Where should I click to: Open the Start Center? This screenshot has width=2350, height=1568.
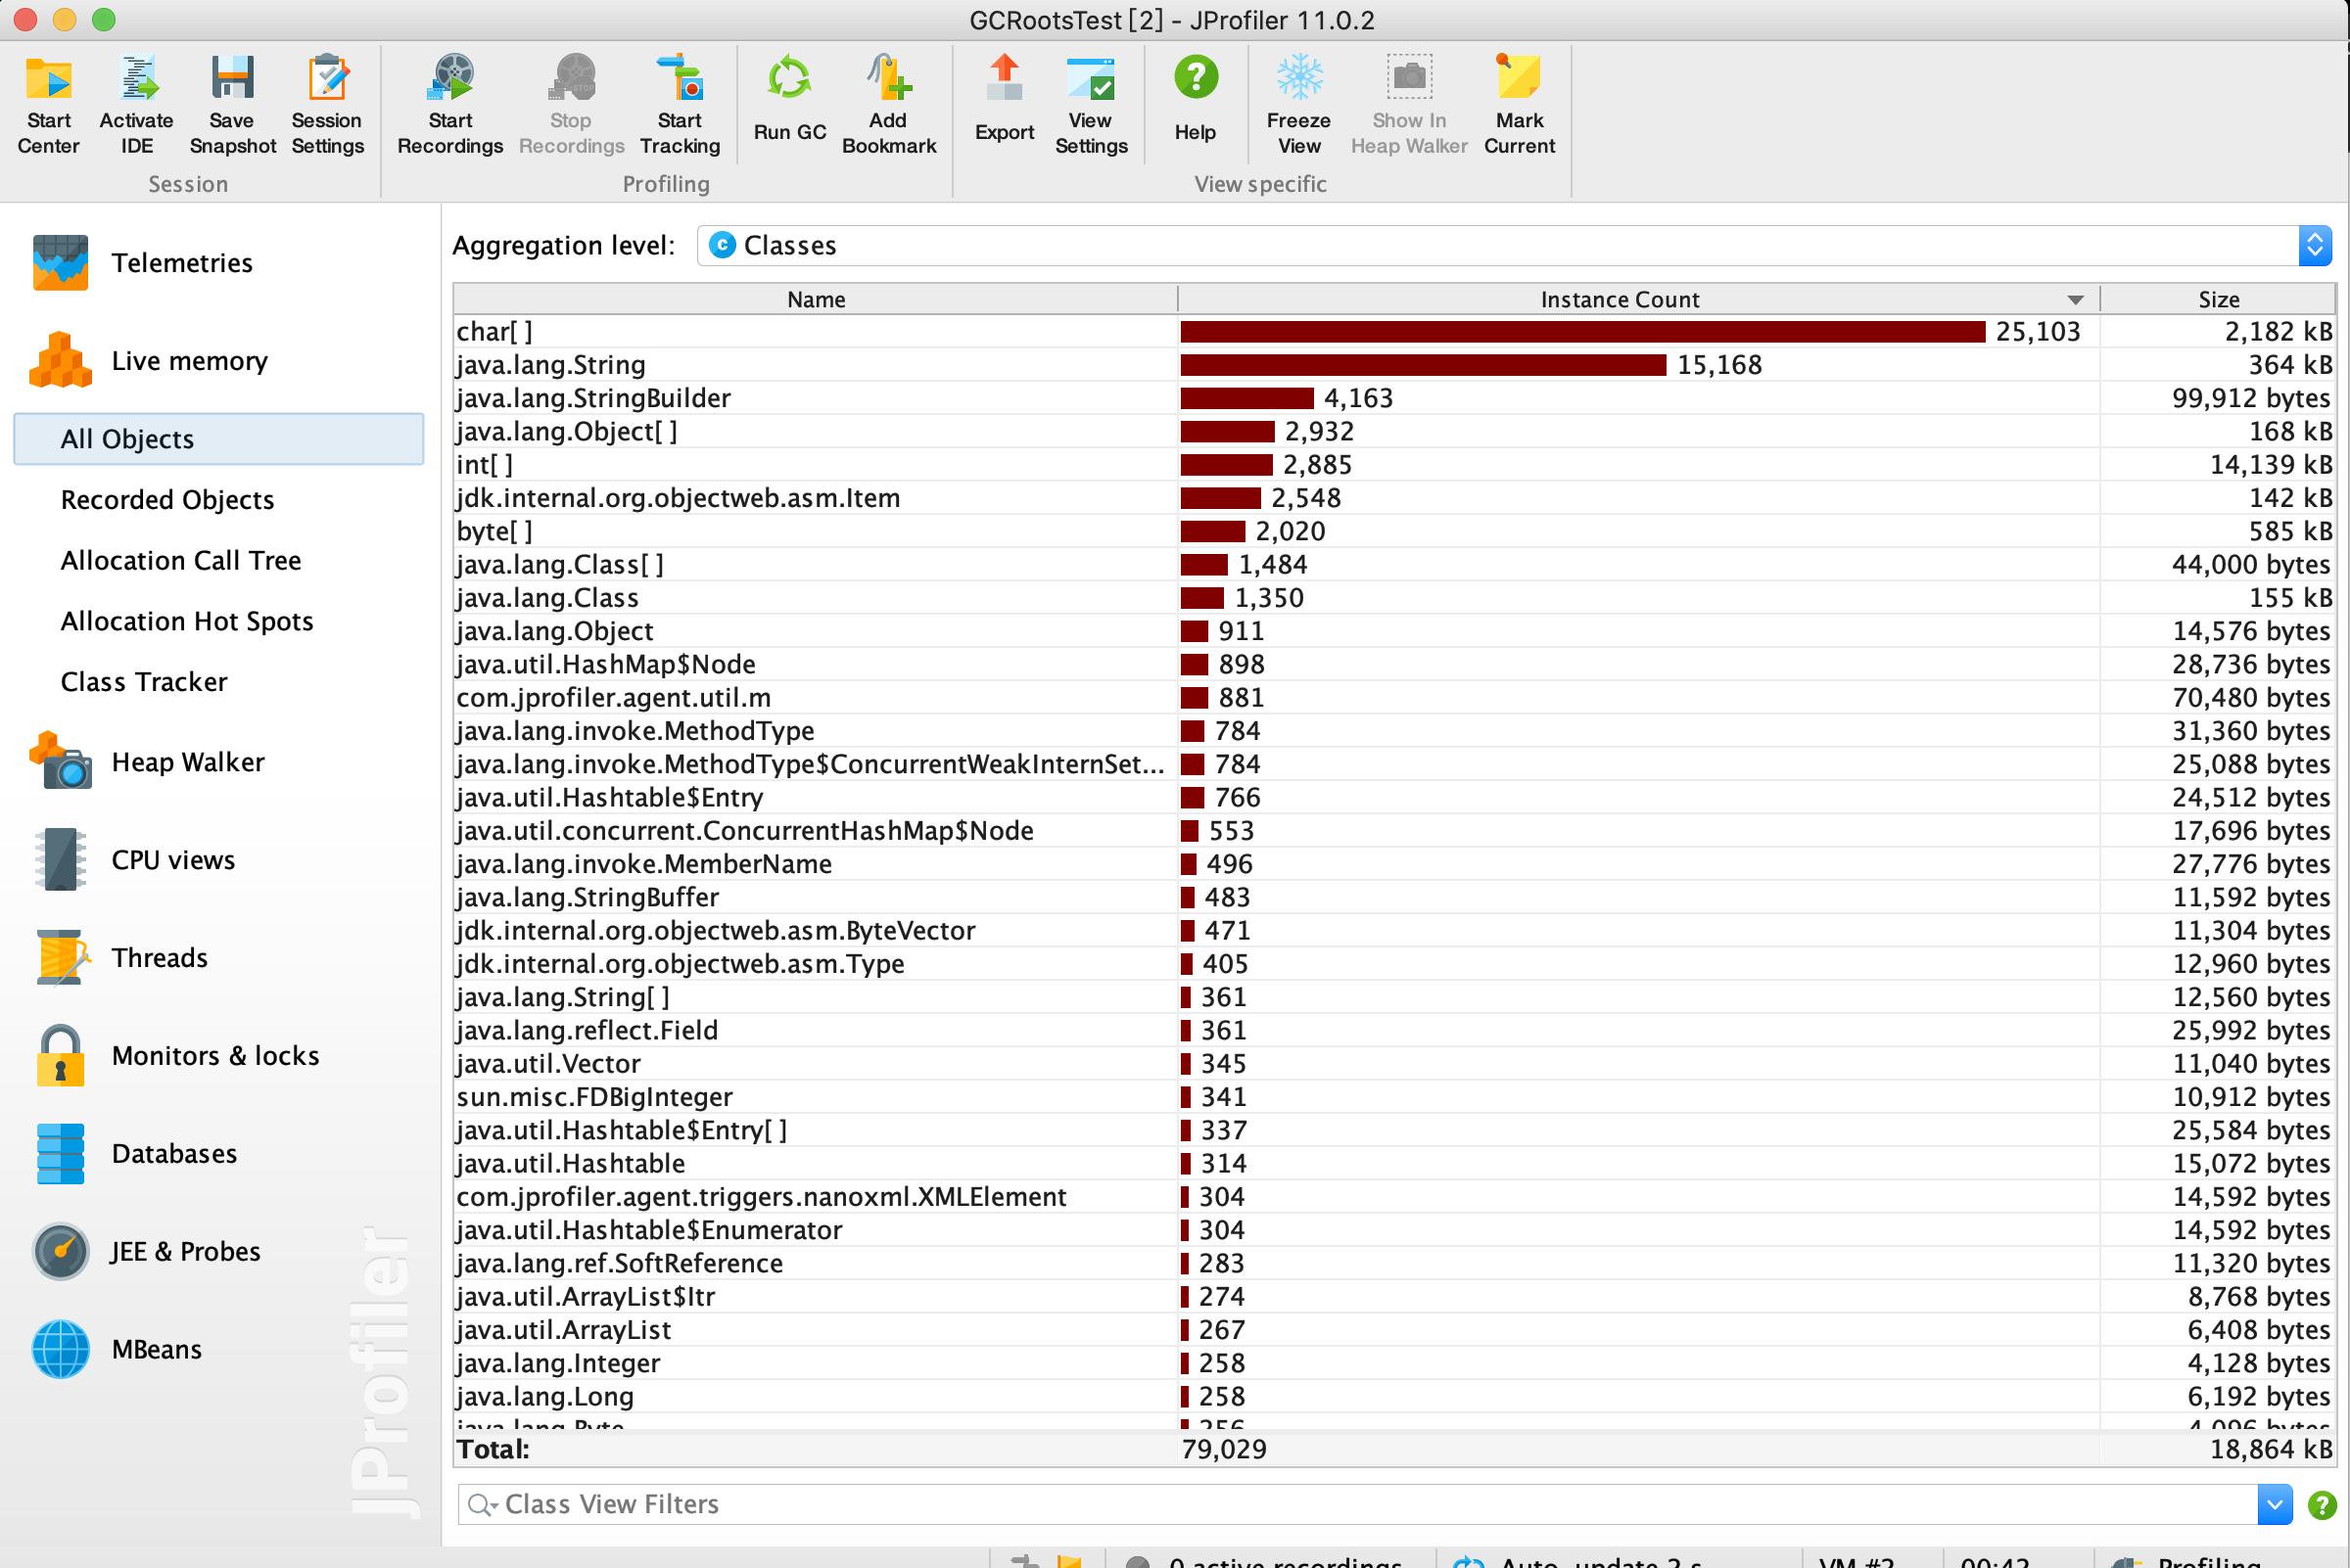[48, 105]
